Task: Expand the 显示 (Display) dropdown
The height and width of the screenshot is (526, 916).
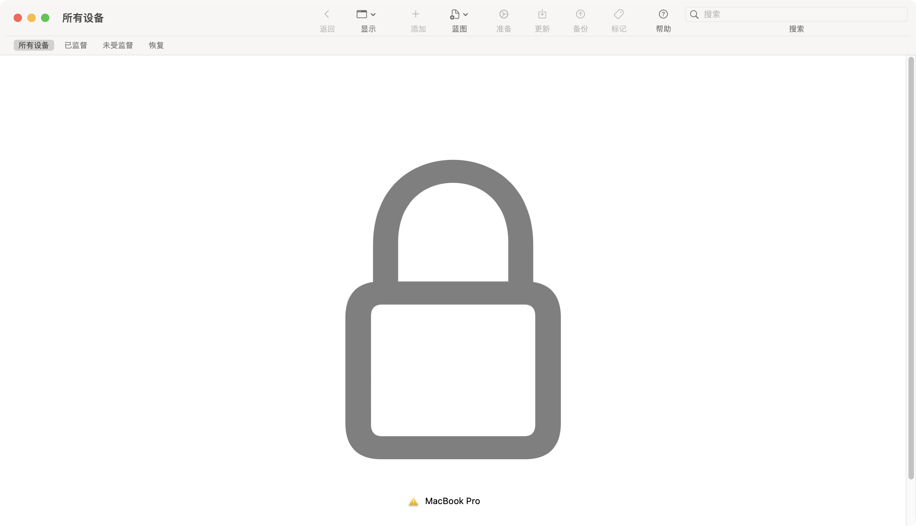Action: coord(367,14)
